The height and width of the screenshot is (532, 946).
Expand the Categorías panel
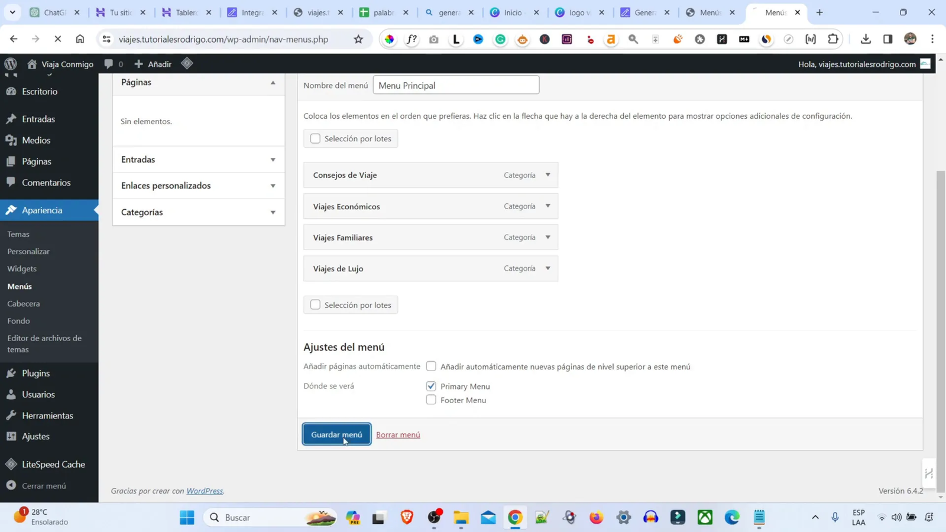tap(272, 212)
